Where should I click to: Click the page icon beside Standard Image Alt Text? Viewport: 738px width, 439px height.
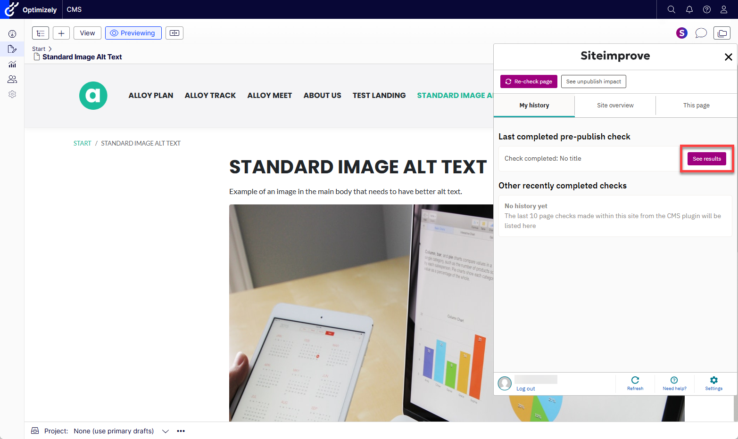(37, 57)
